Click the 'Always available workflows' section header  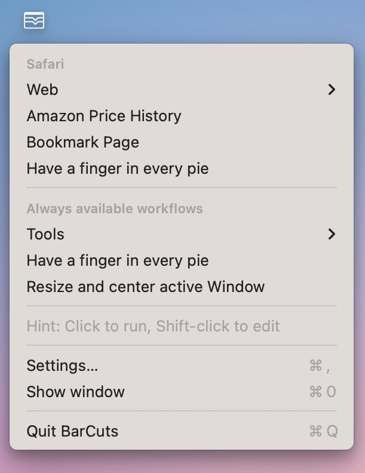(x=115, y=209)
